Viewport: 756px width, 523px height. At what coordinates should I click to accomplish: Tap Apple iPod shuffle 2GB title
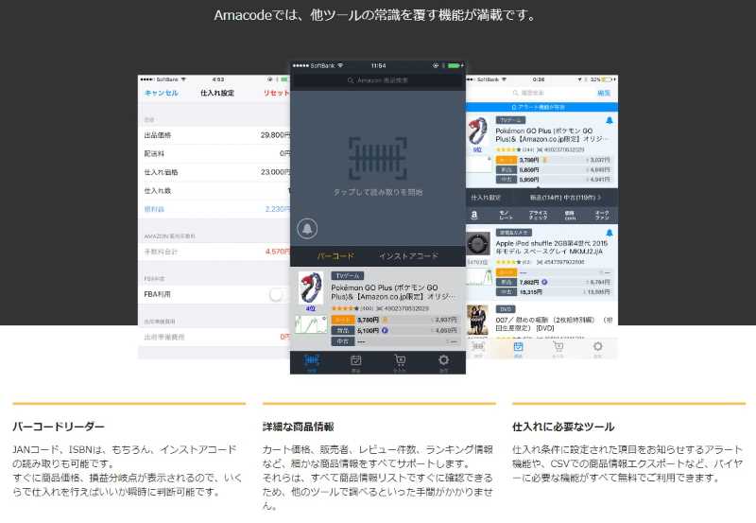[x=551, y=248]
